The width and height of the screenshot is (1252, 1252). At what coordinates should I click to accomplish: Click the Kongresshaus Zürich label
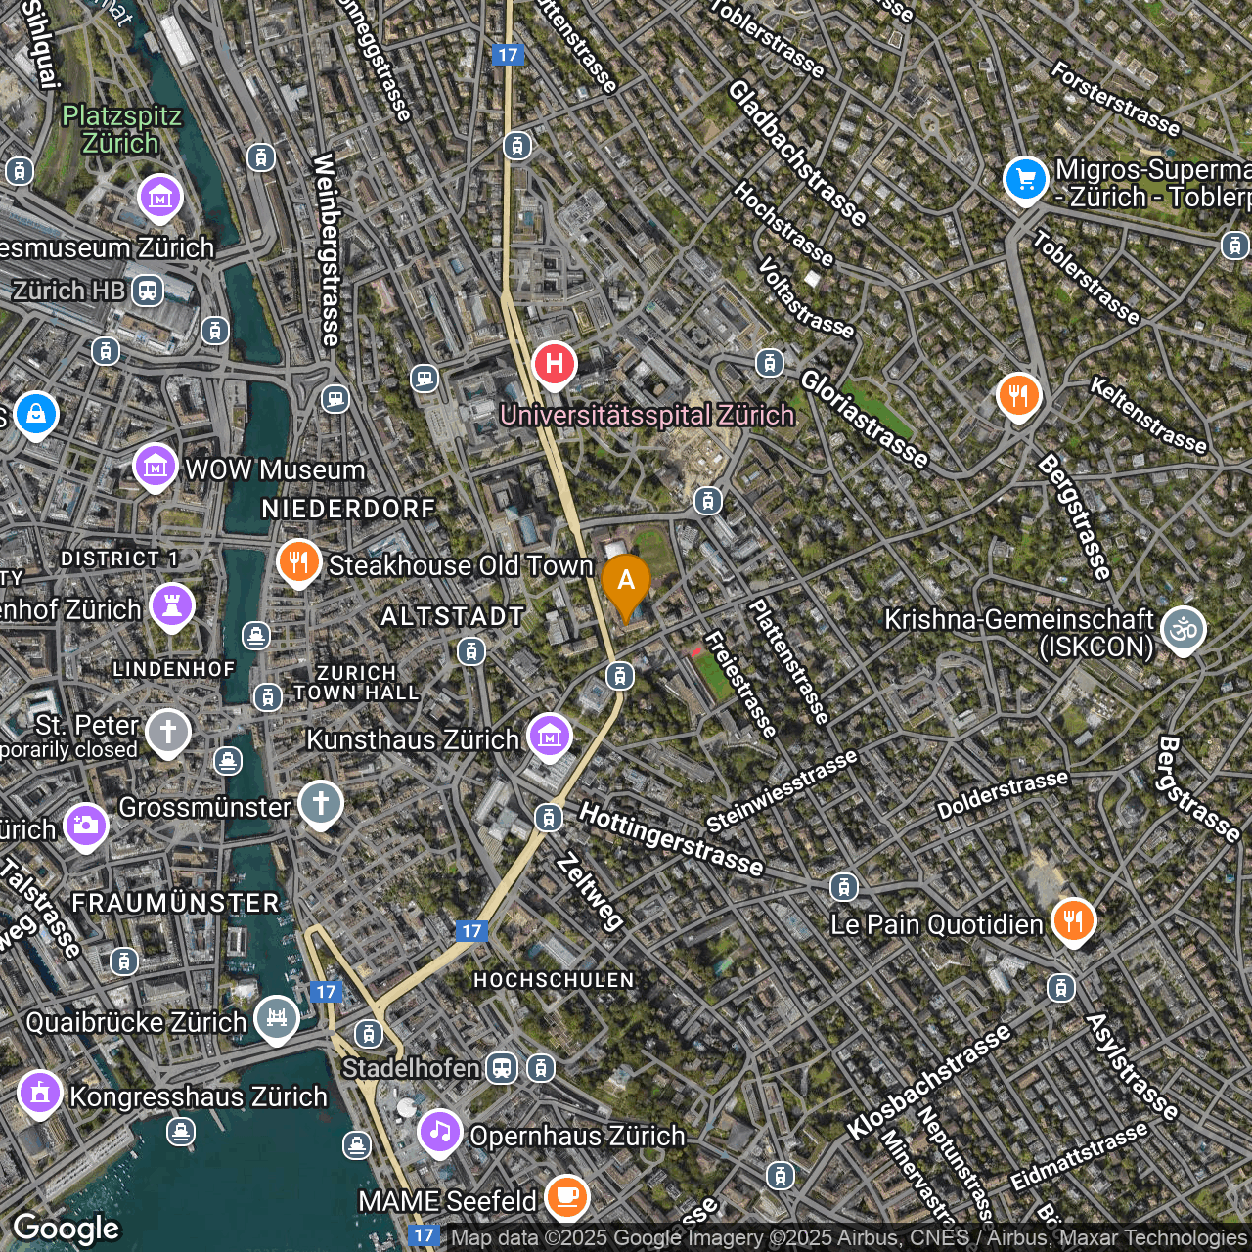[x=199, y=1096]
